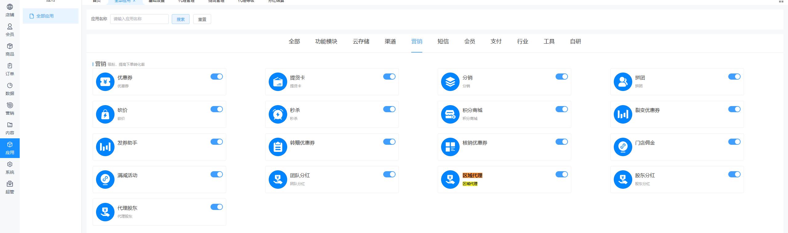Image resolution: width=788 pixels, height=233 pixels.
Task: Switch to the 支付 category tab
Action: coord(496,41)
